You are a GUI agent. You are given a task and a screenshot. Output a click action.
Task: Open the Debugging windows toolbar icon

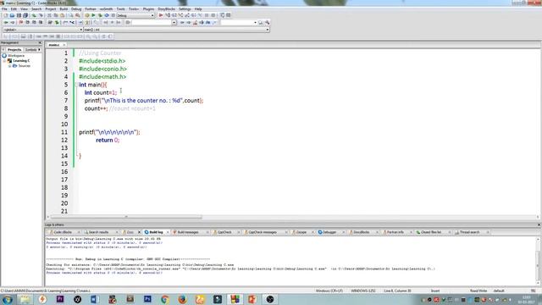(222, 15)
